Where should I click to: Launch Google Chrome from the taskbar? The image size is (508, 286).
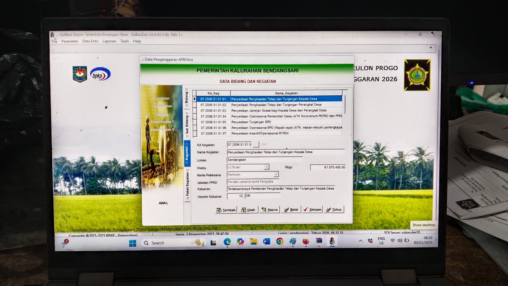[279, 242]
